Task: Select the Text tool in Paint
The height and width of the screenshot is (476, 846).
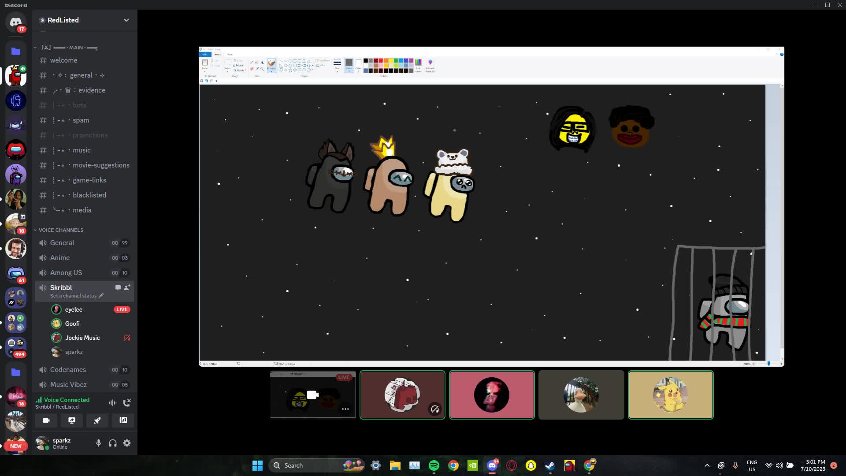Action: 262,61
